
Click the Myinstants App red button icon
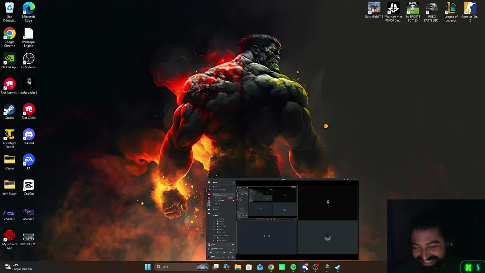9,240
